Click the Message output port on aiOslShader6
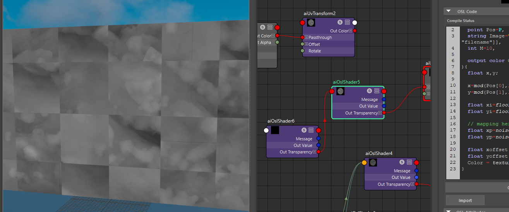509x212 pixels. (x=318, y=139)
